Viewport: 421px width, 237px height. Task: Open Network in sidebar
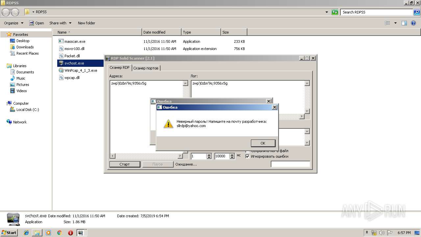20,122
